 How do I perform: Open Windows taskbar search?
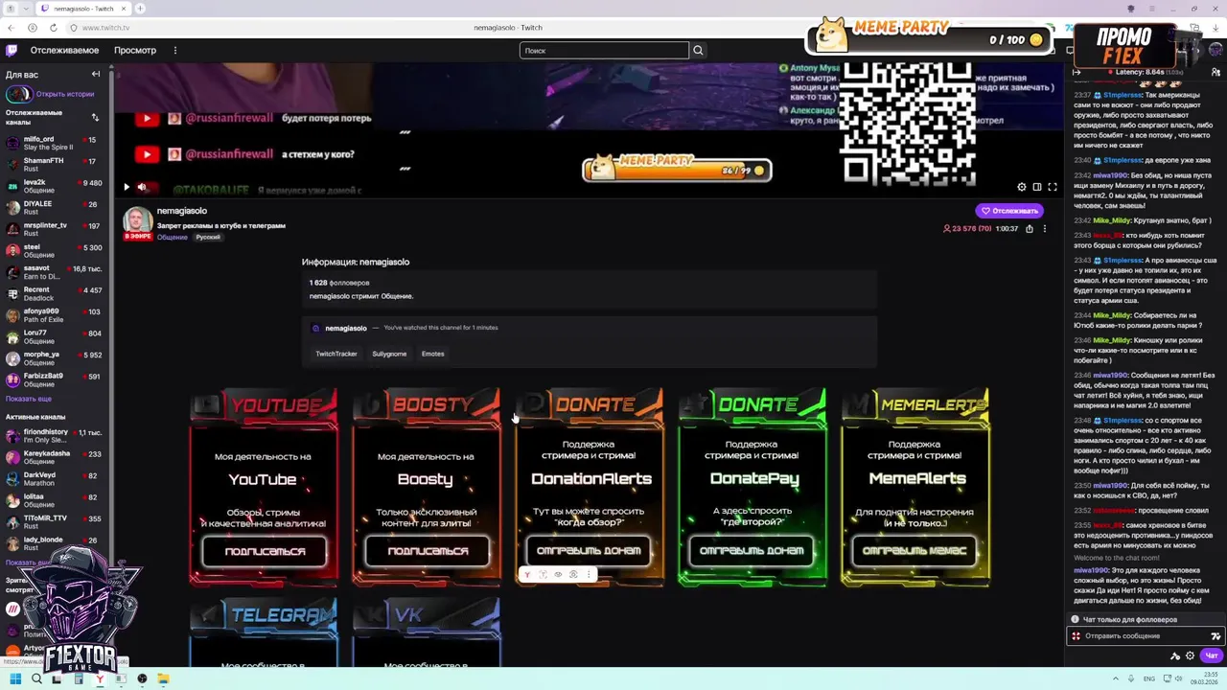[36, 678]
